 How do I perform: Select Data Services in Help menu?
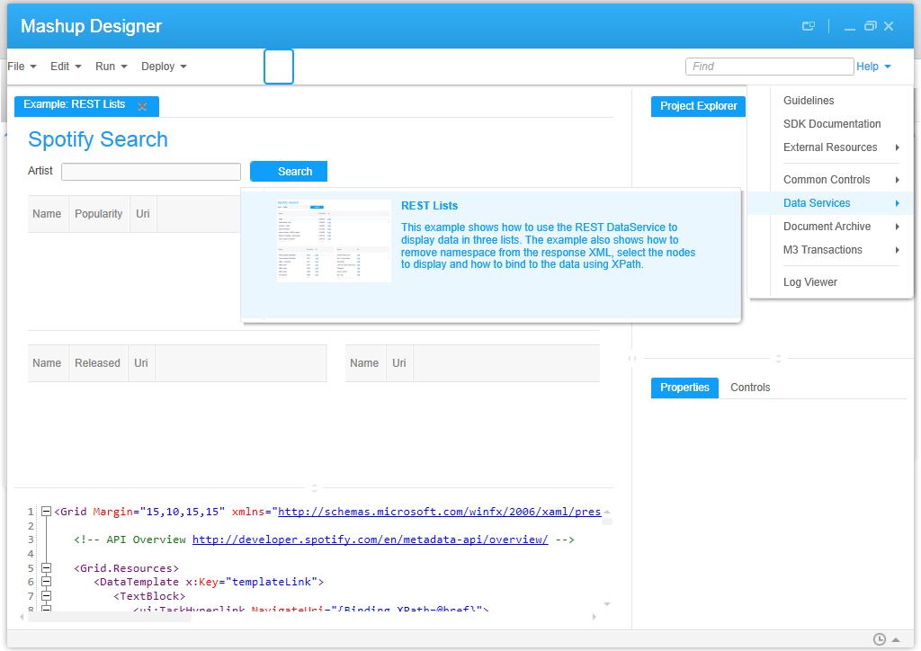coord(817,203)
